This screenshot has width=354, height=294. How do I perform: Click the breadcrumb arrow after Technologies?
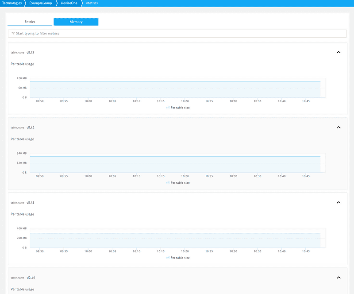(25, 3)
